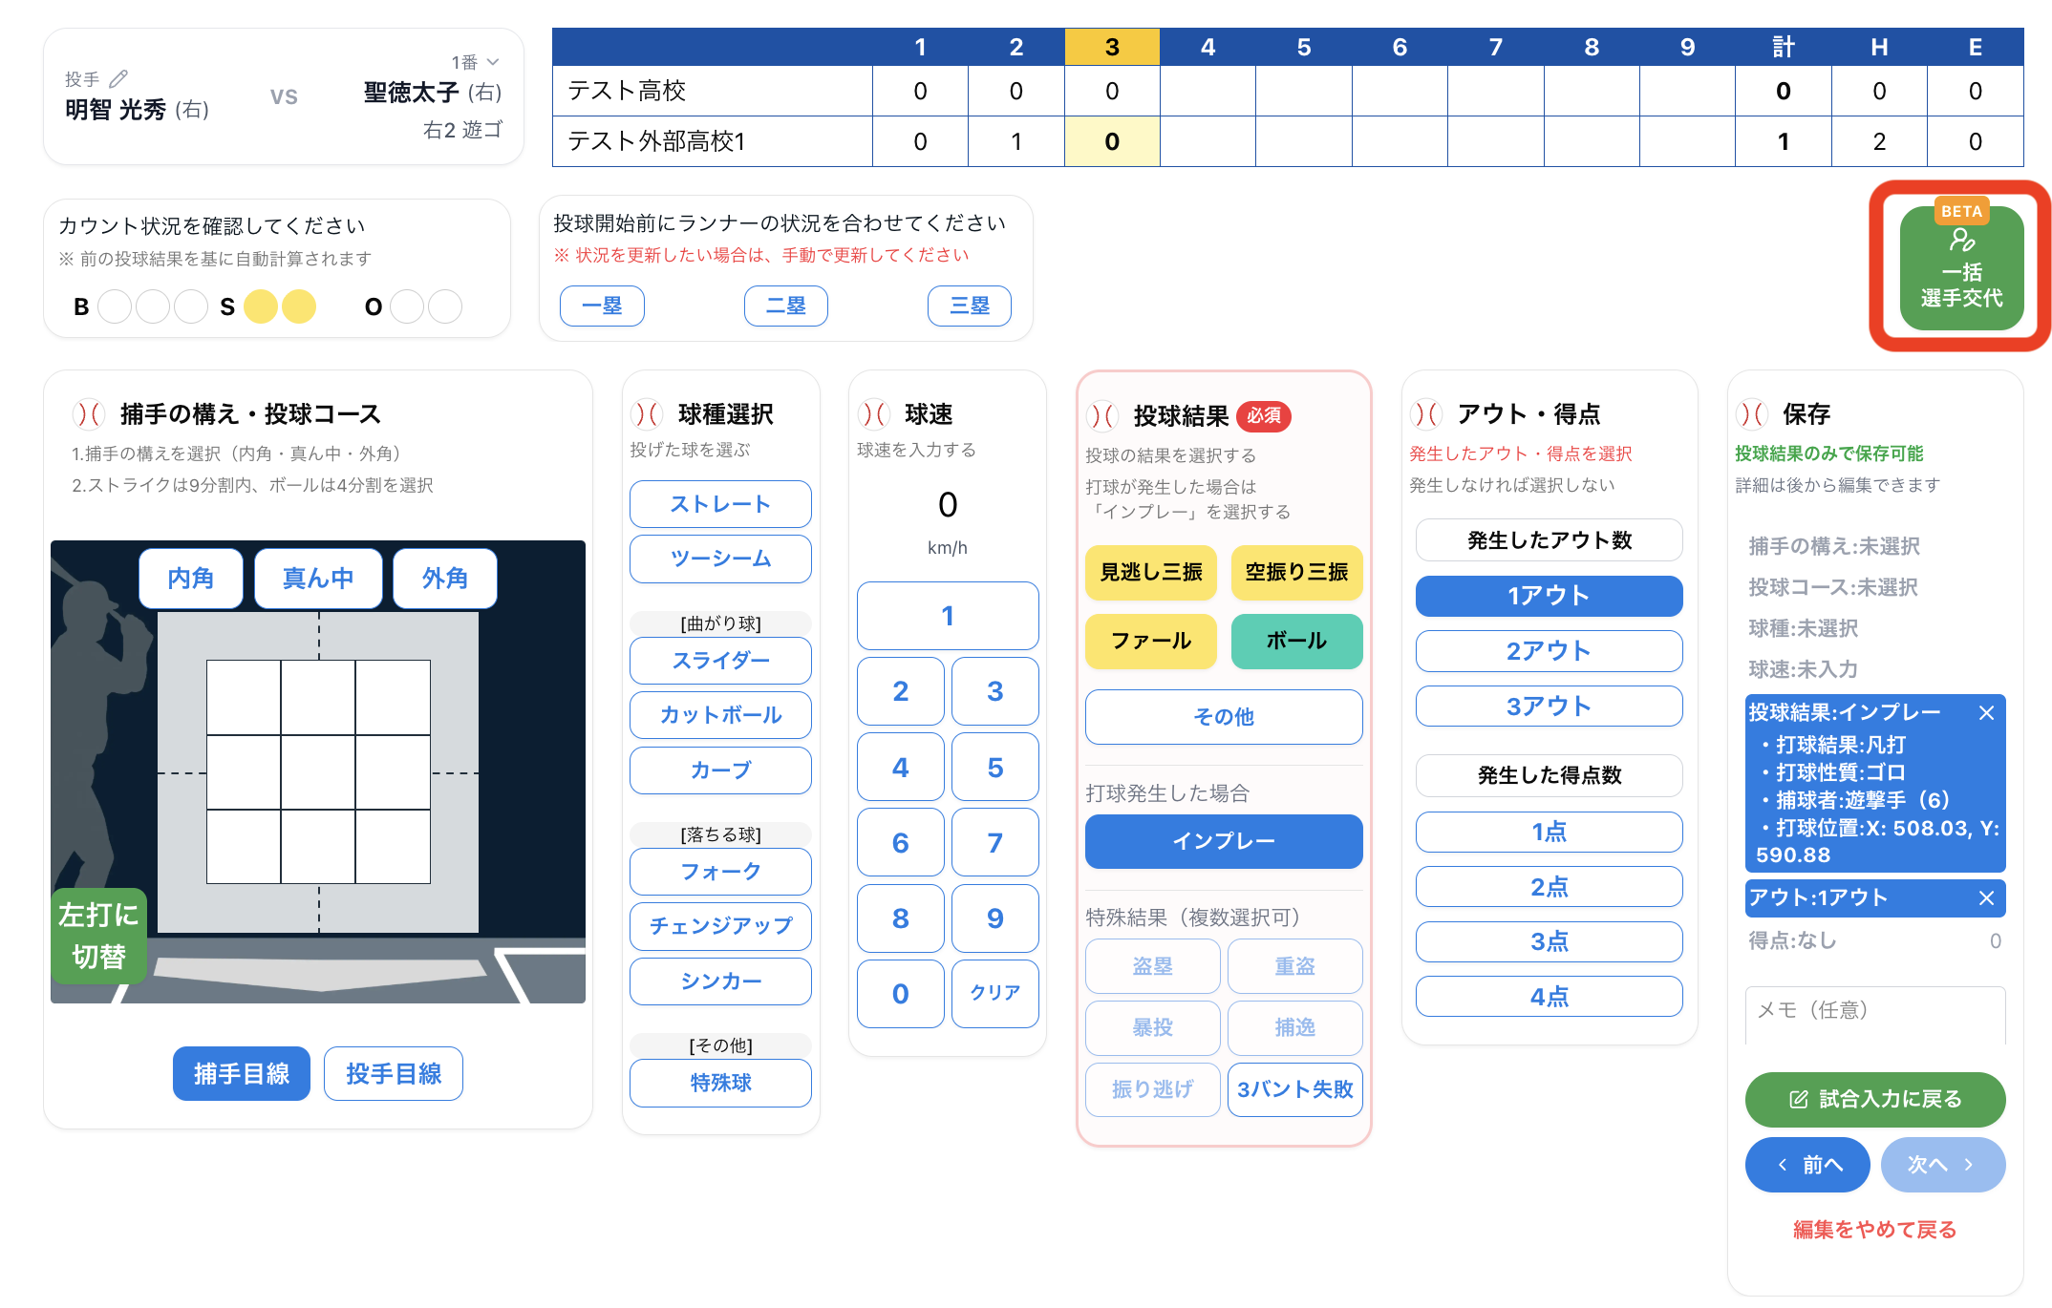Go to next pitch with 次へ arrow
Viewport: 2052px width, 1308px height.
1942,1165
